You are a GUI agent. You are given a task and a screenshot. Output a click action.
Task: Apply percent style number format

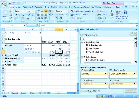tap(62, 15)
